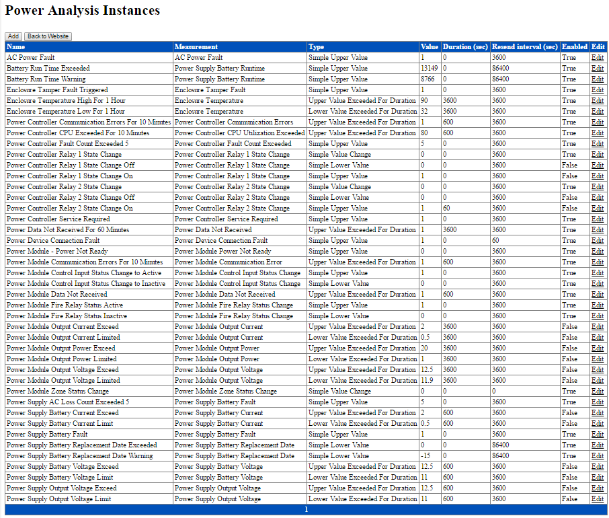Edit the Power Module Zone Status Change instance
609x518 pixels.
point(598,391)
